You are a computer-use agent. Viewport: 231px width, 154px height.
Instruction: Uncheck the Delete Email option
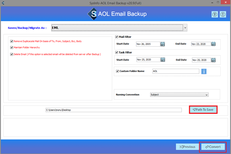coord(12,54)
